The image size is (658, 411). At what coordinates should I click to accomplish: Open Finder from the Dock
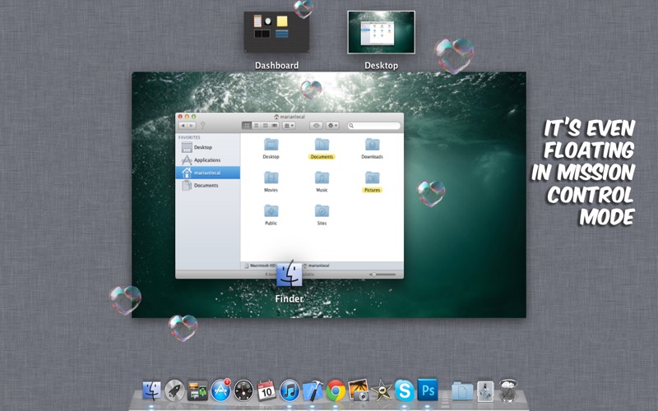(151, 391)
